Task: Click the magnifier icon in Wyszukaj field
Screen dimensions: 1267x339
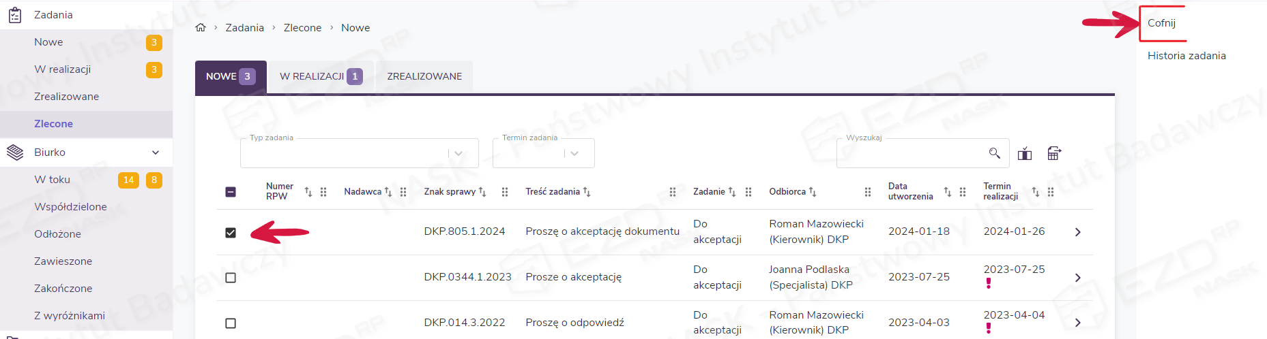Action: (994, 153)
